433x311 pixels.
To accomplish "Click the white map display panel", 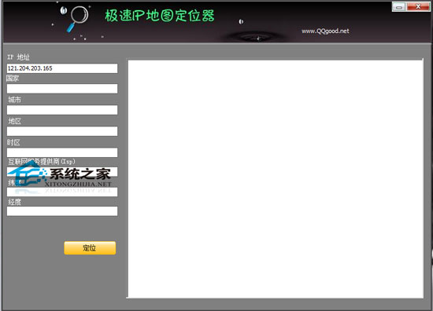I will point(276,179).
